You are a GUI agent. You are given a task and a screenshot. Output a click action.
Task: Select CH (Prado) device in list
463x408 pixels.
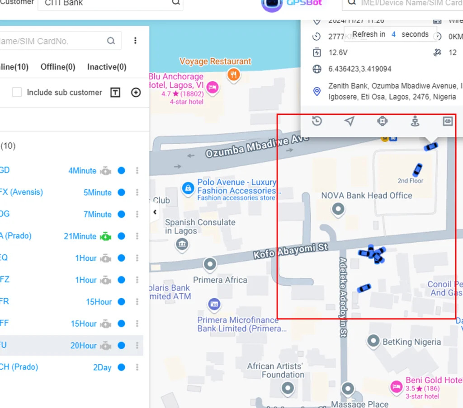coord(19,367)
